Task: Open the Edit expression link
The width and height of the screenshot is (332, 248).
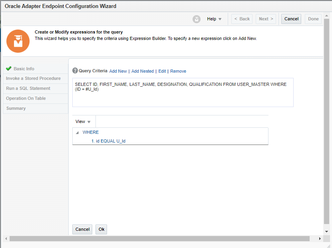Action: (x=162, y=71)
